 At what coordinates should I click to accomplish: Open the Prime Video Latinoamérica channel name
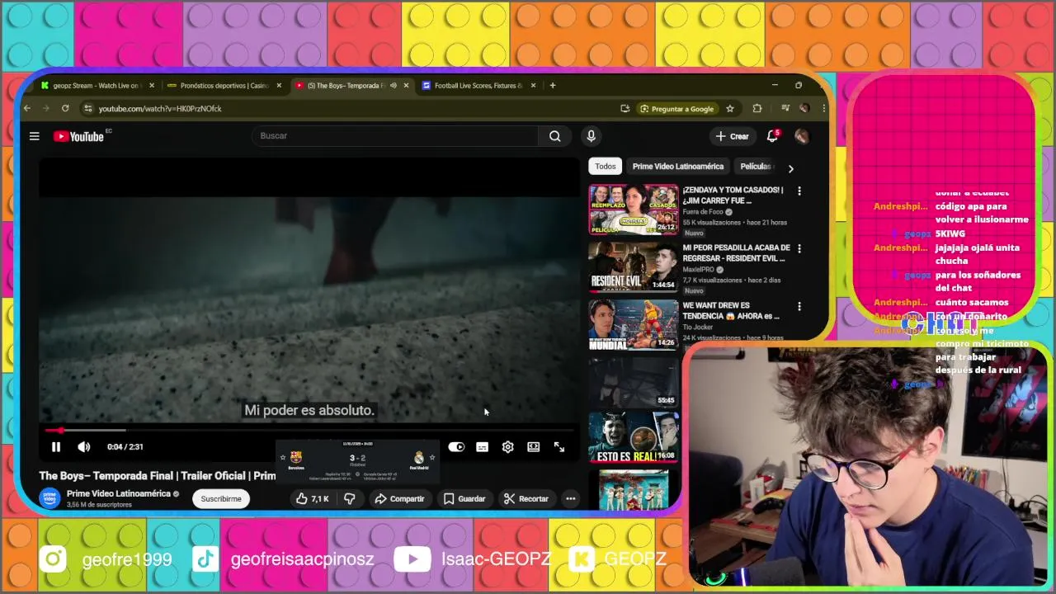[118, 493]
